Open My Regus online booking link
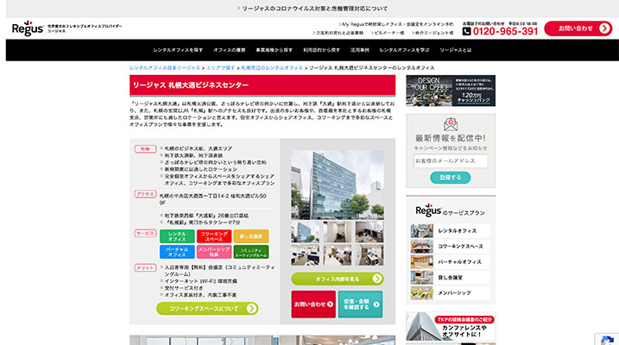 [x=396, y=24]
